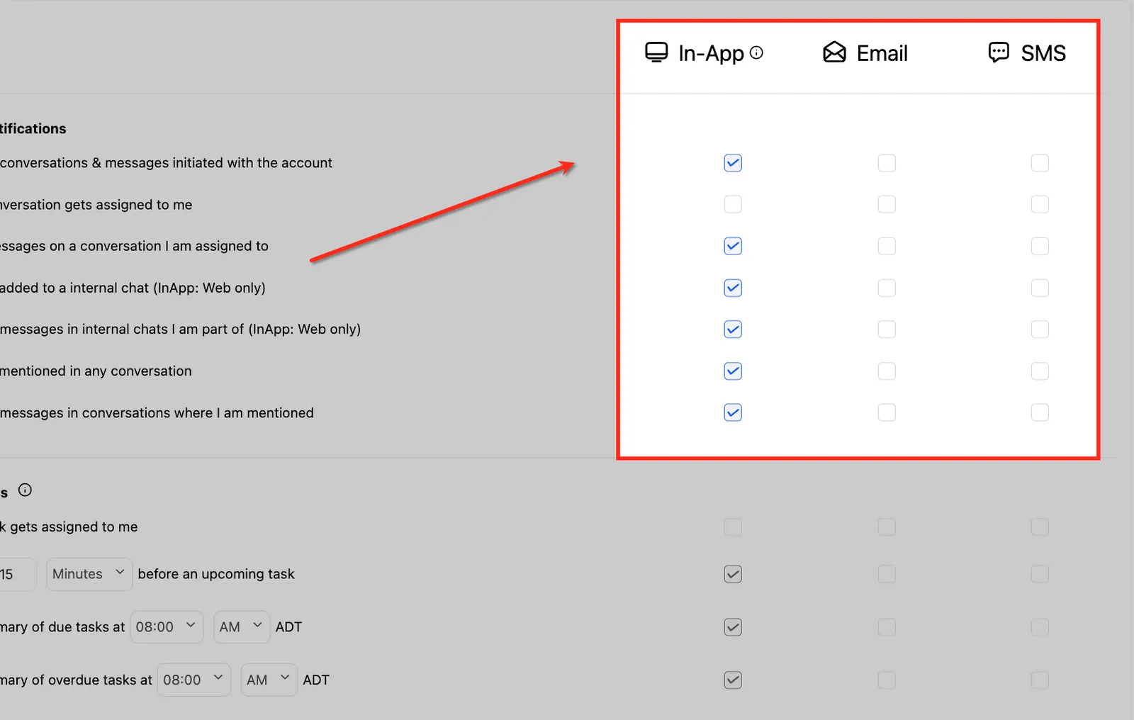The height and width of the screenshot is (720, 1134).
Task: Open the Minutes unit dropdown
Action: point(89,574)
